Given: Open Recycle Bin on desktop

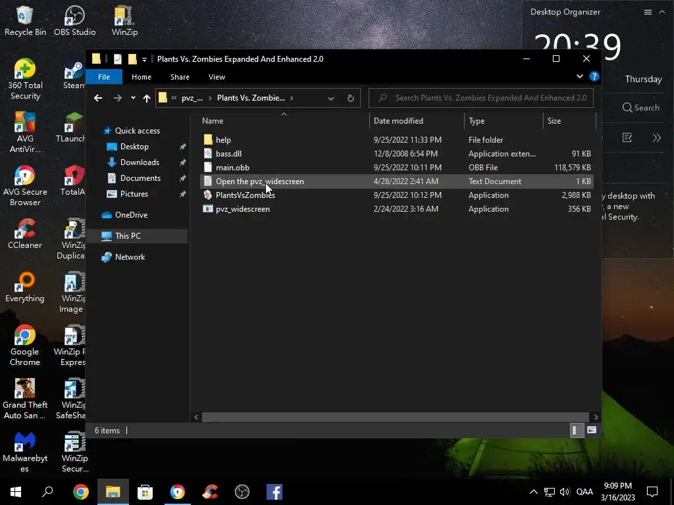Looking at the screenshot, I should click(26, 20).
